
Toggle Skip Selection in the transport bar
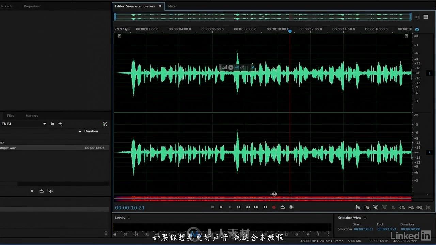(x=292, y=207)
